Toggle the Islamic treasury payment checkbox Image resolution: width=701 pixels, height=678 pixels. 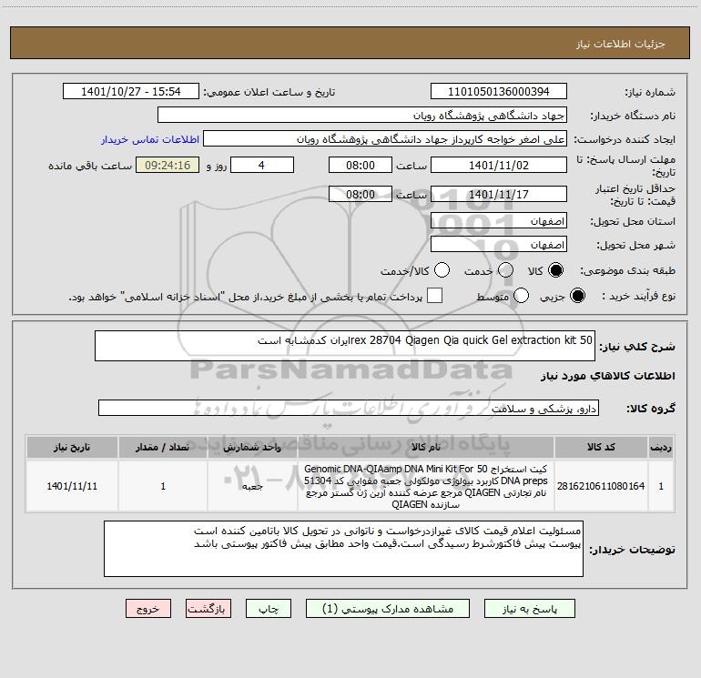click(434, 296)
